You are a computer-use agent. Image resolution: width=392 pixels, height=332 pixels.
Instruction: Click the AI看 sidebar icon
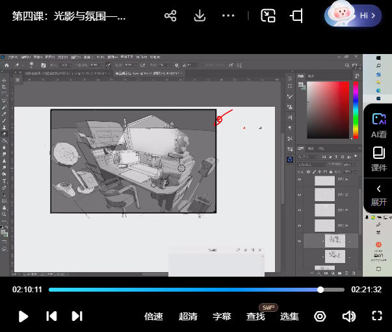point(378,125)
